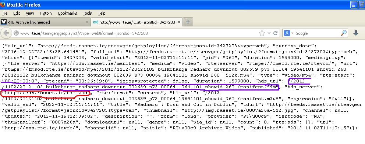Click the "2012-11-02T11:19:15" published value
The height and width of the screenshot is (144, 365).
(x=319, y=128)
